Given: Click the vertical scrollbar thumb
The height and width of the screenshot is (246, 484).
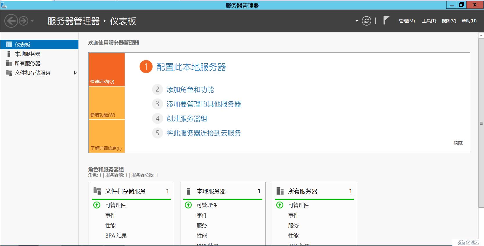Looking at the screenshot, I should click(481, 123).
